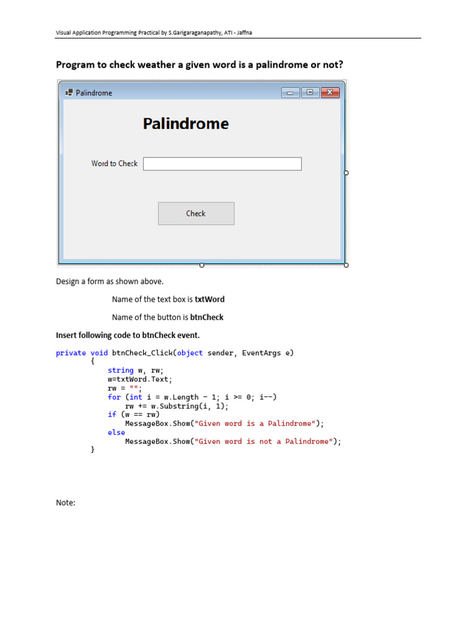This screenshot has width=476, height=635.
Task: Click the Word to Check text box
Action: (223, 164)
